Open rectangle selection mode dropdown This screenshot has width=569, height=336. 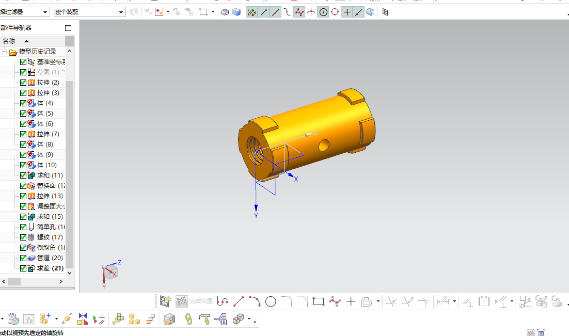click(x=213, y=12)
